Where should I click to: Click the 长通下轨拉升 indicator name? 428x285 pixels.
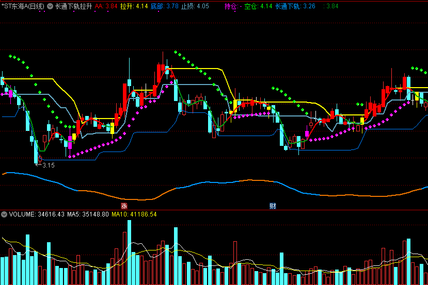pos(73,6)
